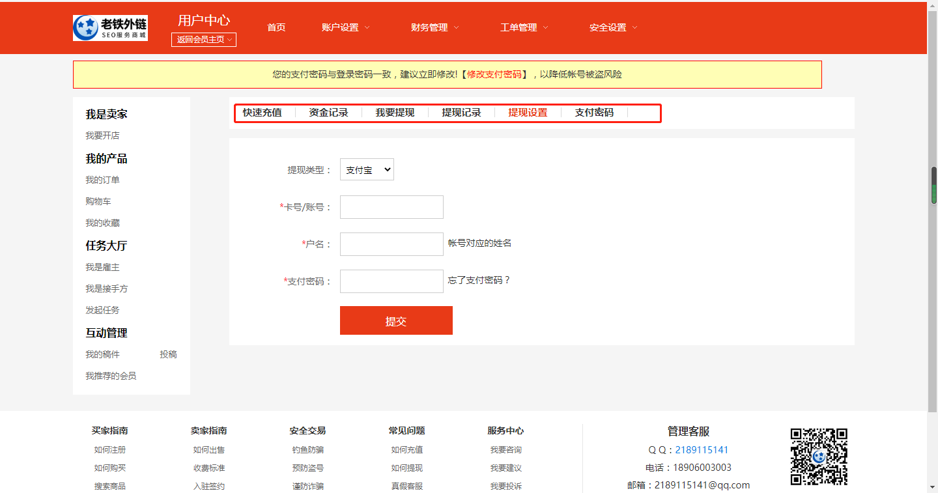Click the 卡号/账号 input field
Image resolution: width=938 pixels, height=493 pixels.
click(x=391, y=206)
